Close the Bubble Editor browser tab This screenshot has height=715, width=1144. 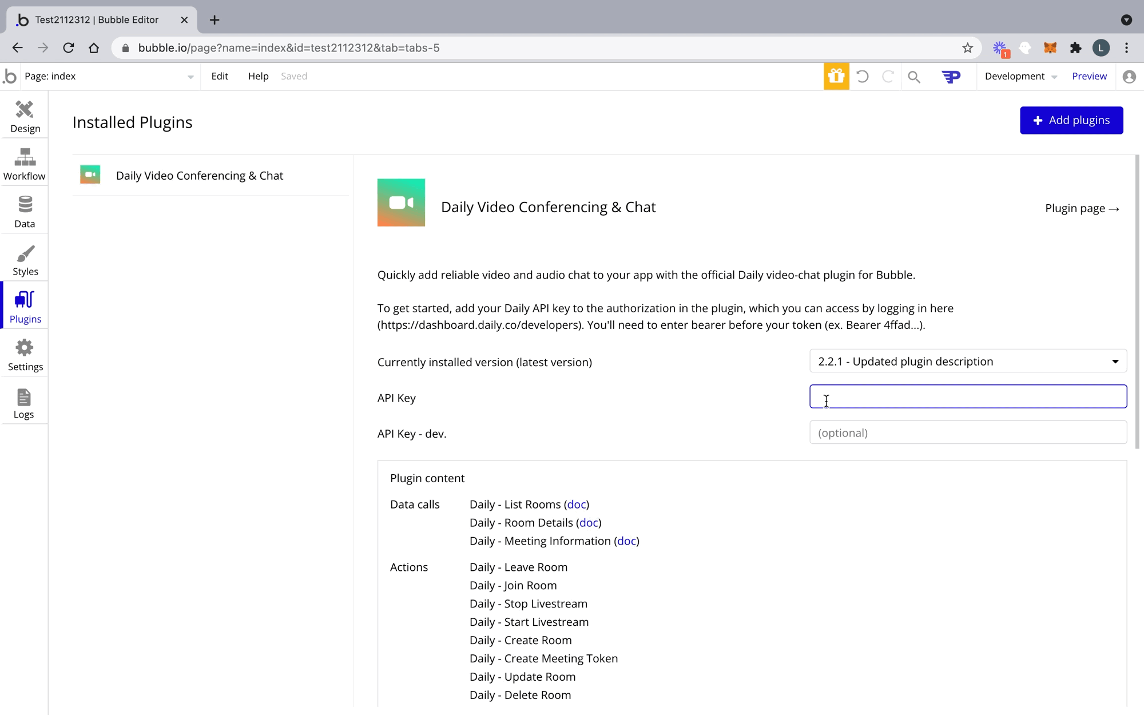coord(184,20)
